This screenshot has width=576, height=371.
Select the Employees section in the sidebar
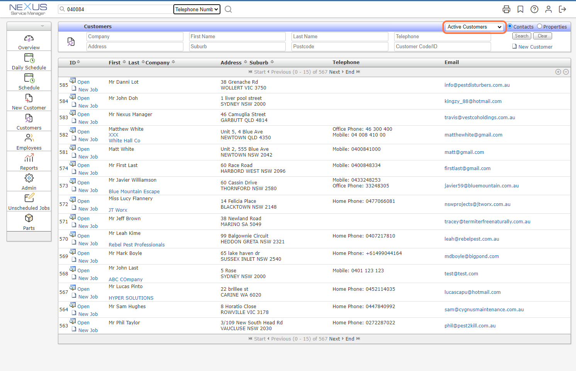[x=29, y=141]
